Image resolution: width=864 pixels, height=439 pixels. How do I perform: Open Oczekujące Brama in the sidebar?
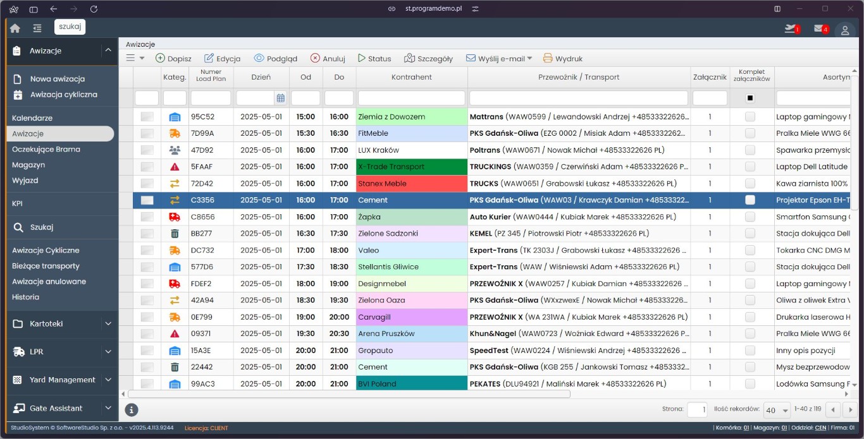pos(46,149)
